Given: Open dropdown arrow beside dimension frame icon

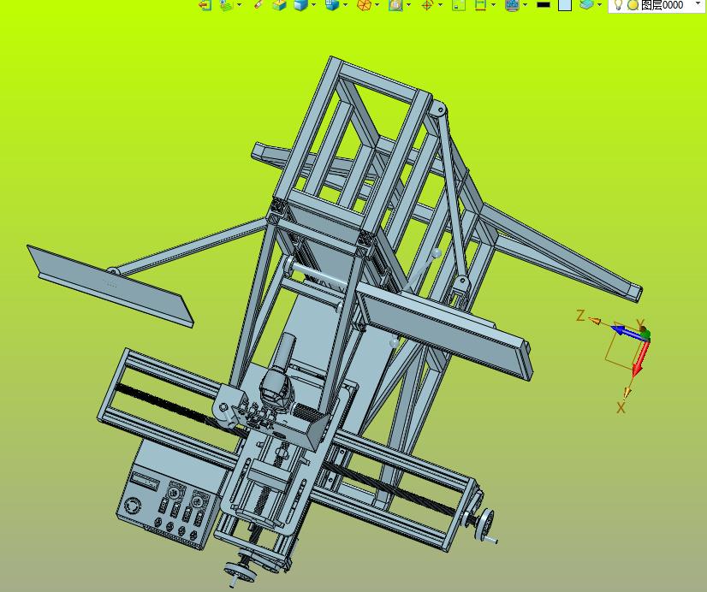Looking at the screenshot, I should [x=493, y=5].
